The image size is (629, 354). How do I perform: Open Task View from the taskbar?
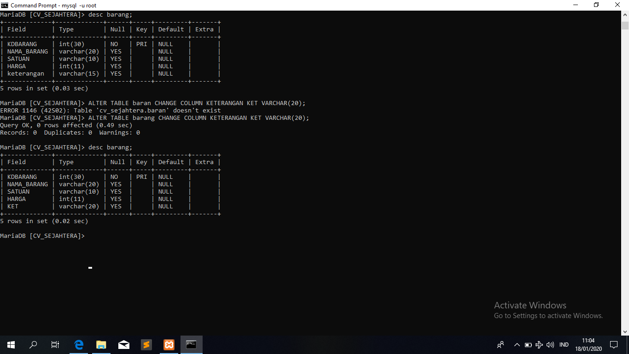click(55, 344)
